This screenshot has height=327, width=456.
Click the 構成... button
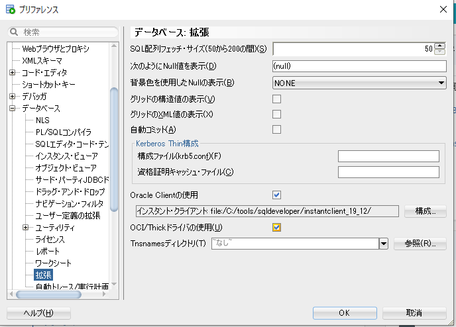425,211
